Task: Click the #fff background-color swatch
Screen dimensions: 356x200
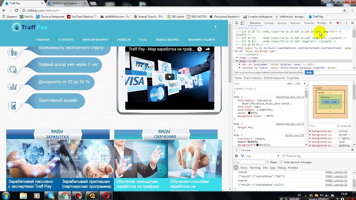Action: pos(265,116)
